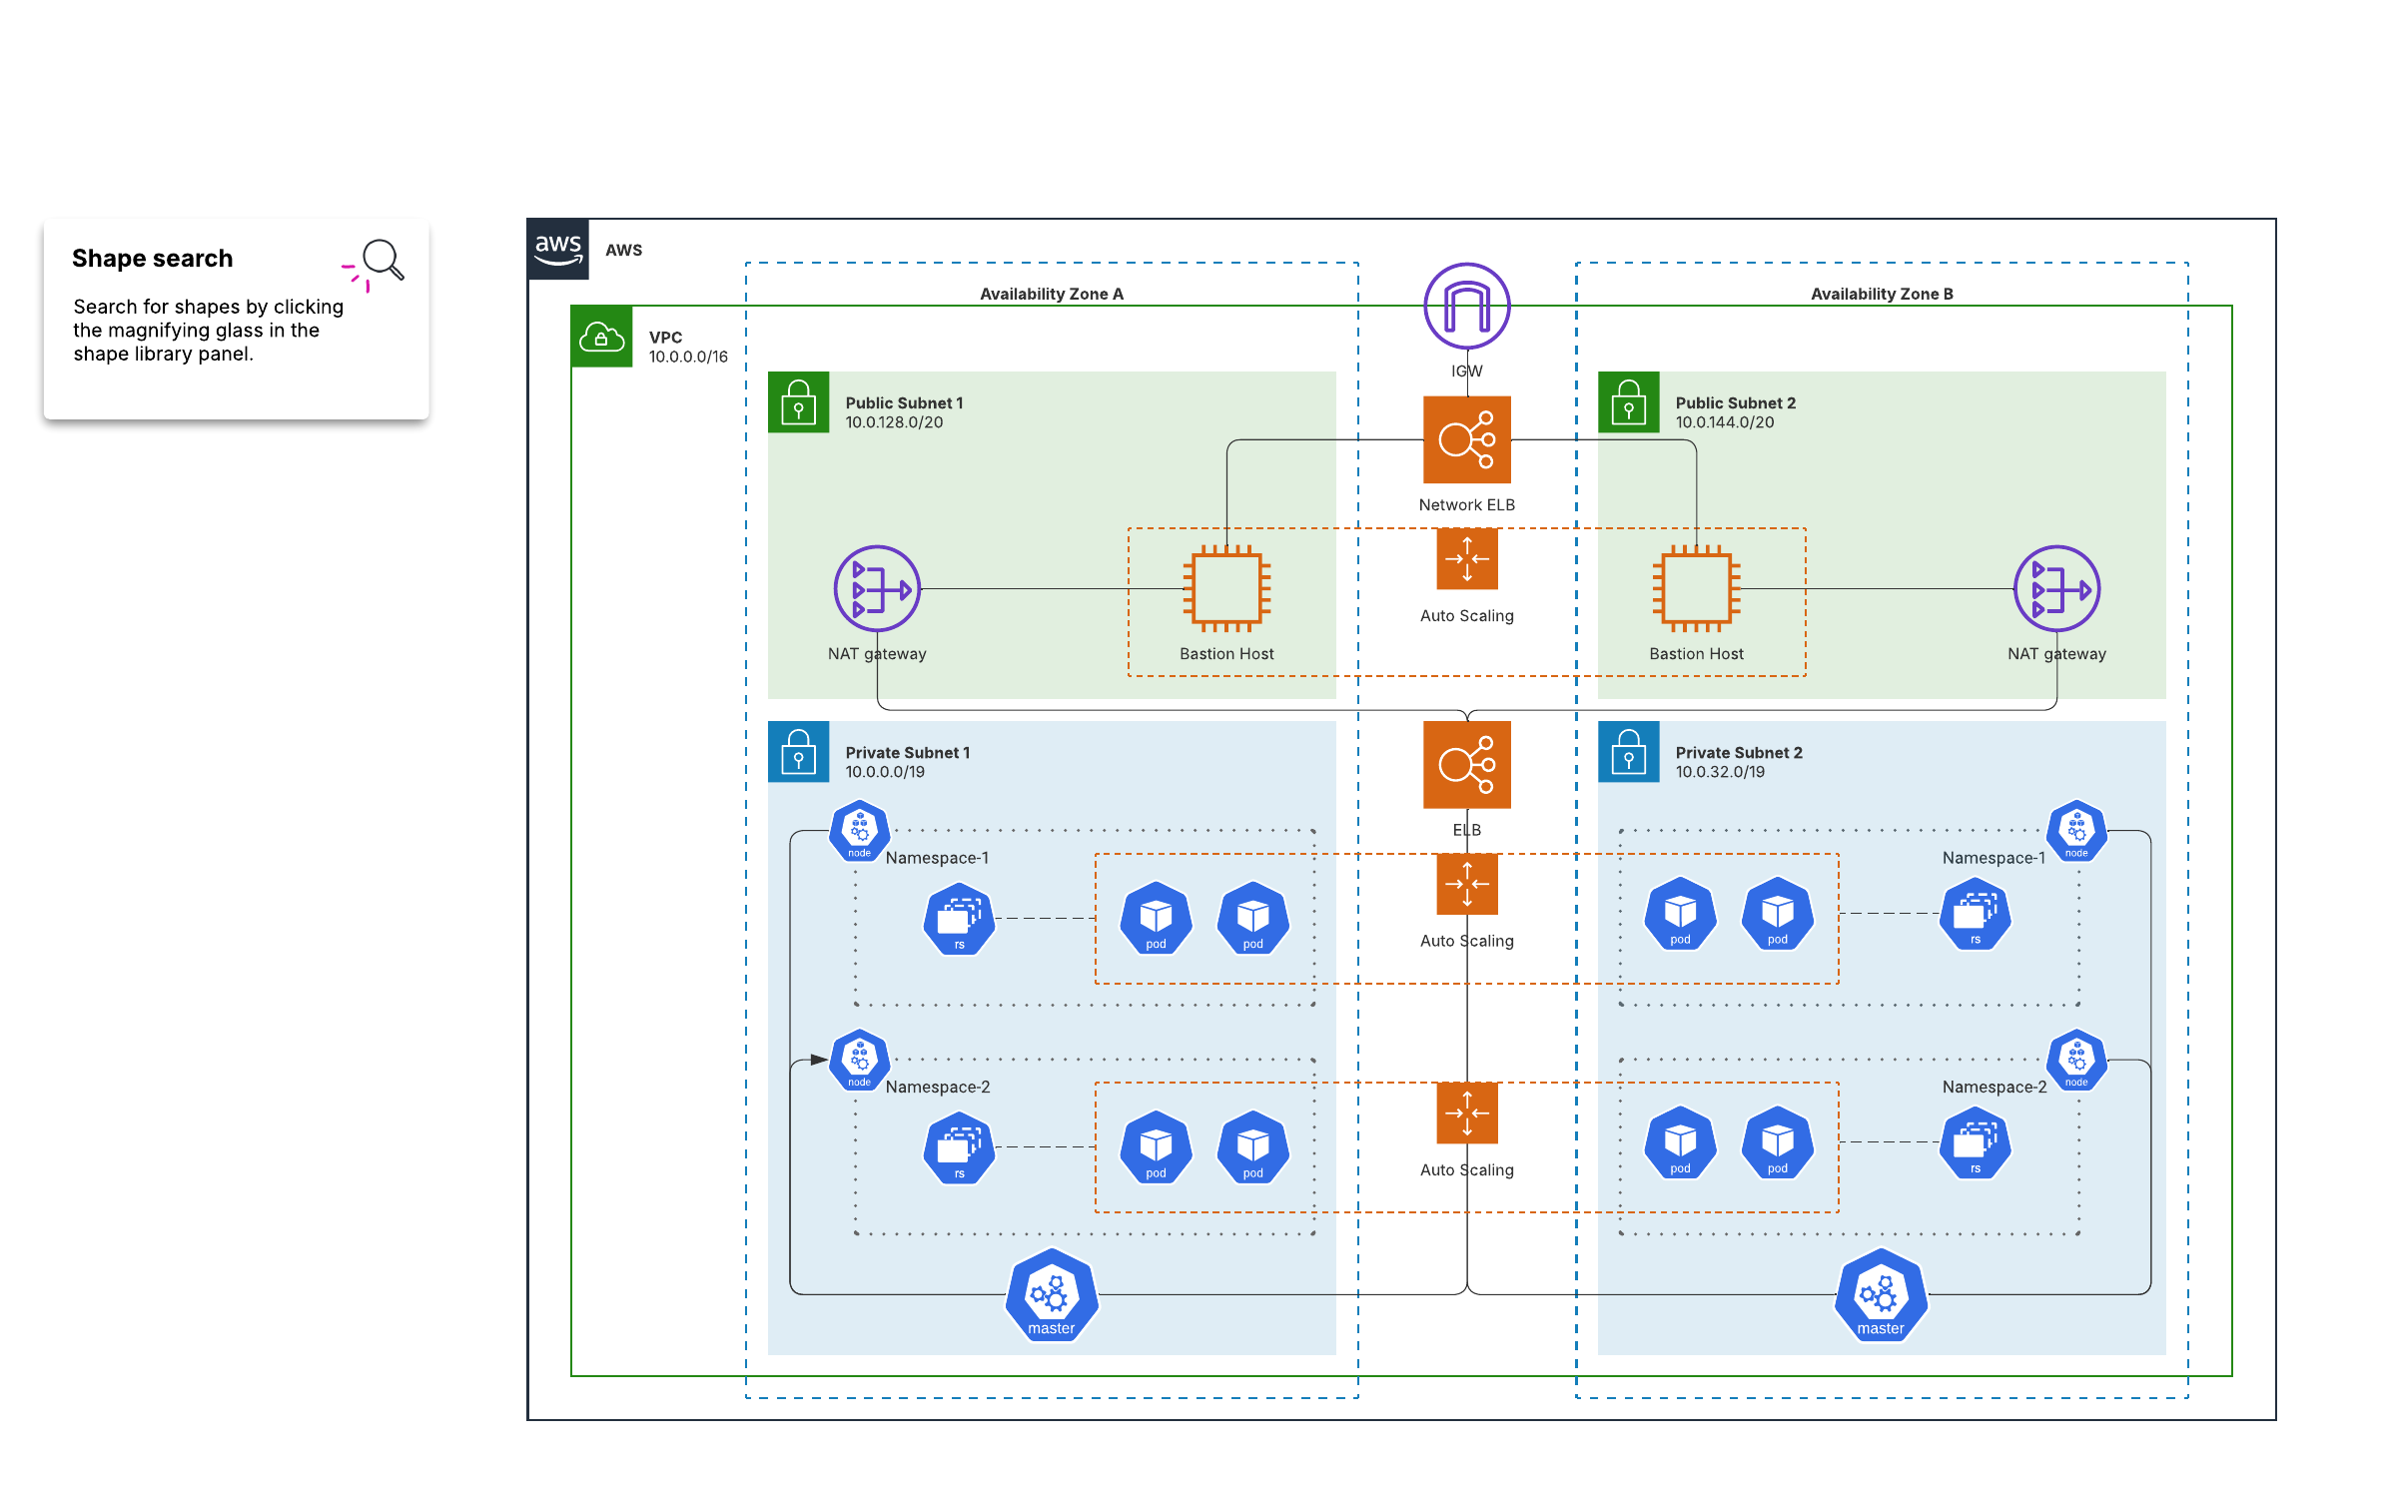
Task: Click the AWS logo icon
Action: (557, 250)
